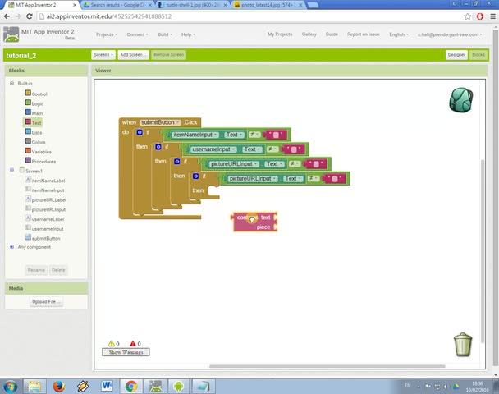Image resolution: width=499 pixels, height=394 pixels.
Task: Click the yellow warning triangle icon
Action: 112,343
